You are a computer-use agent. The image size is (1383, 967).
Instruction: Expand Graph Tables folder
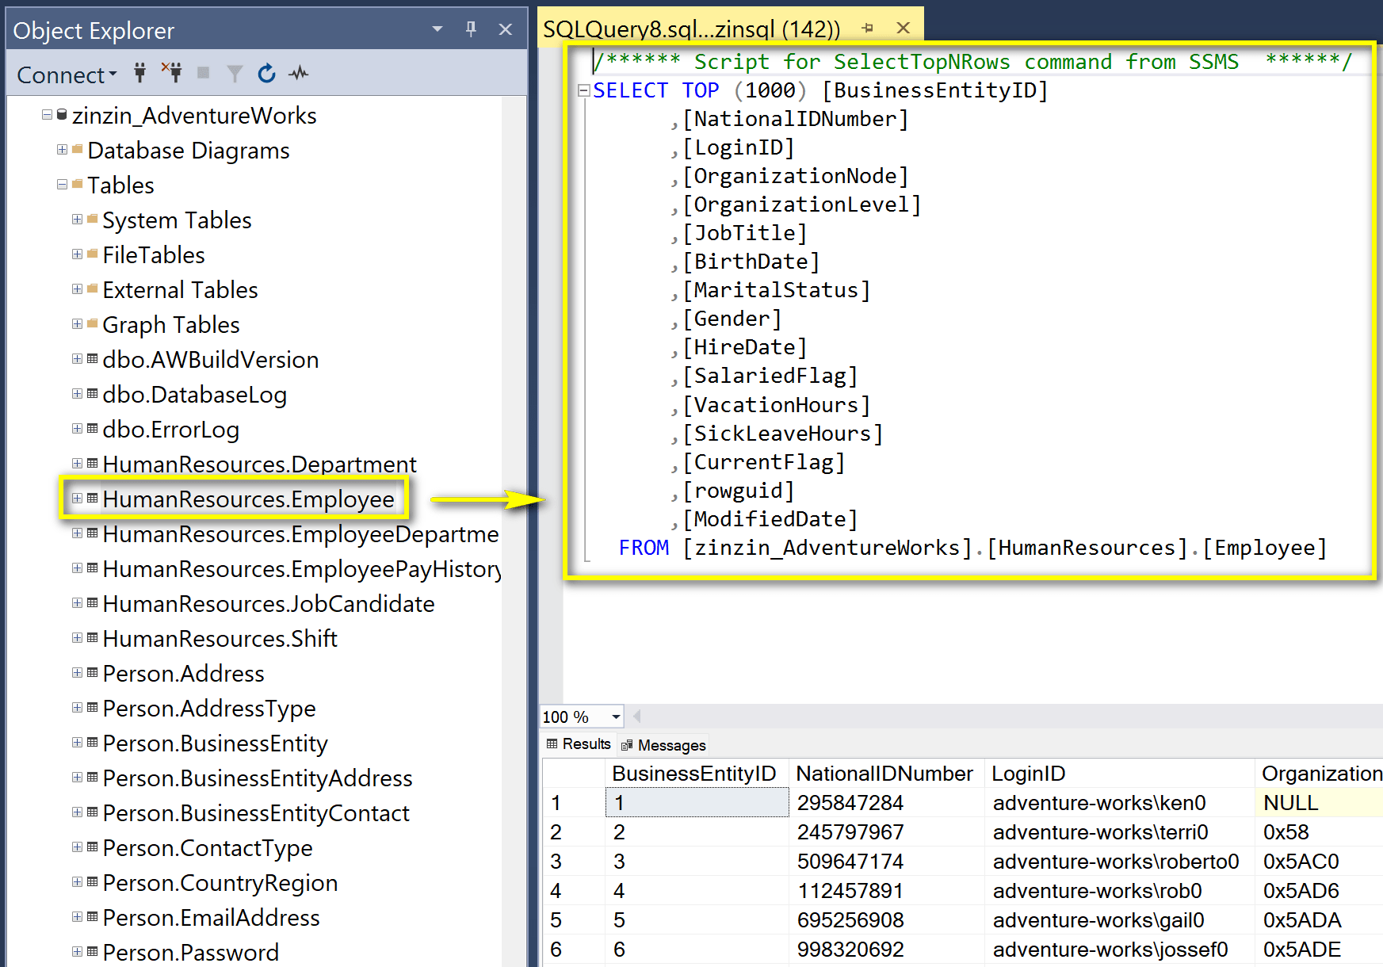coord(77,324)
